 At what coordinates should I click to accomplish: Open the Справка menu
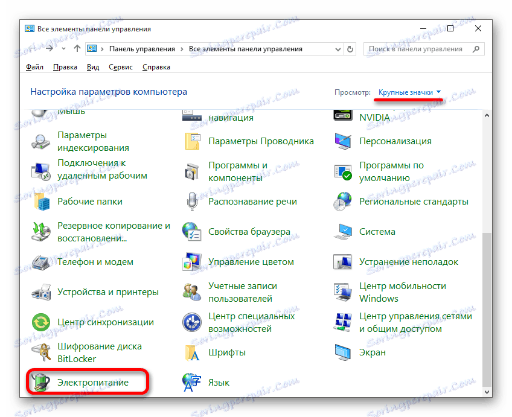(x=156, y=67)
